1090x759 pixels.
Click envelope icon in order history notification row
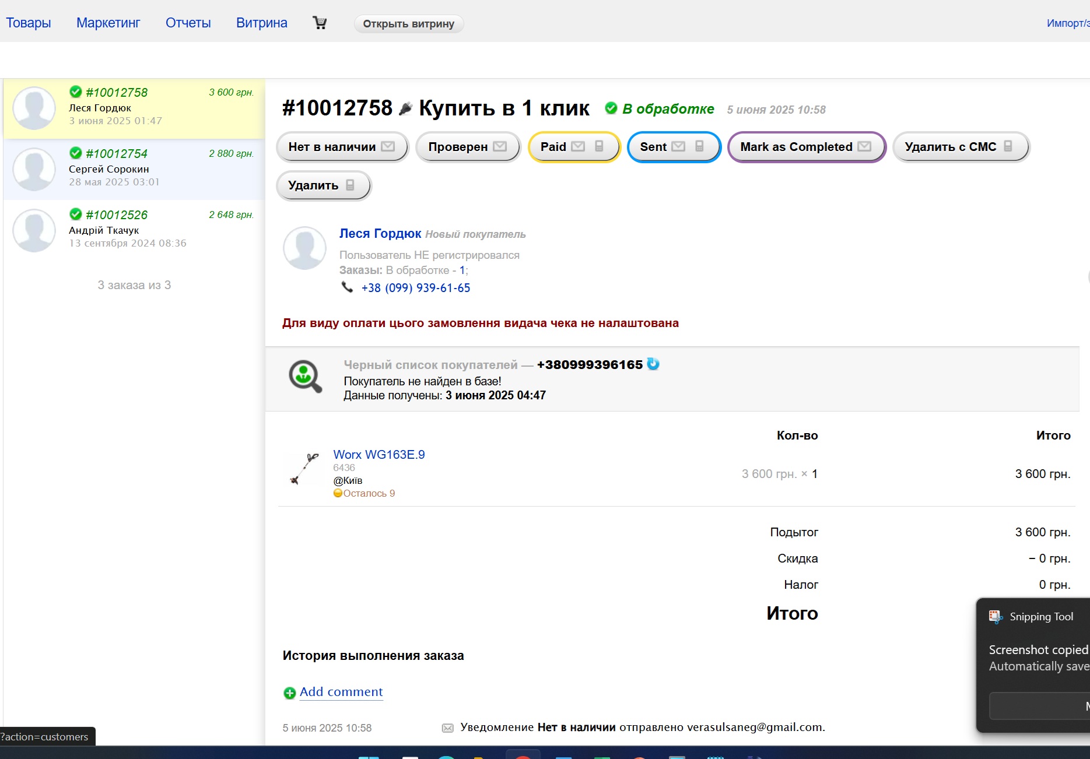tap(447, 728)
